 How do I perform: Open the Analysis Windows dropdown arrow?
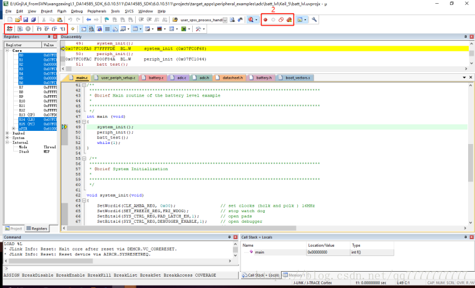point(165,29)
